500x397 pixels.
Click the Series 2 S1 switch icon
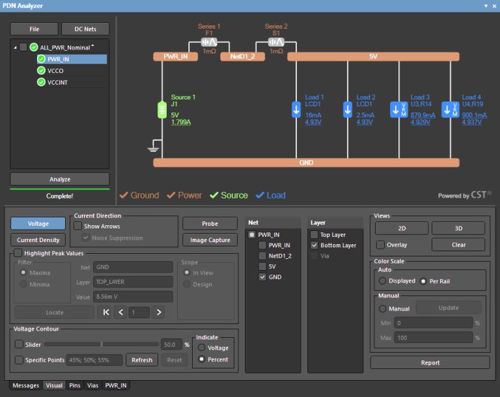(276, 42)
